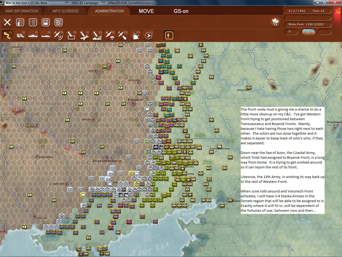342x257 pixels.
Task: Click the restore-down window button
Action: tap(324, 2)
